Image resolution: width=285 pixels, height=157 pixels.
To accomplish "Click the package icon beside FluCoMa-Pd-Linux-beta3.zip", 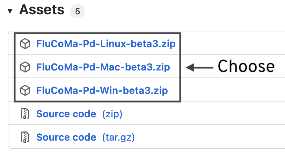I will click(25, 44).
